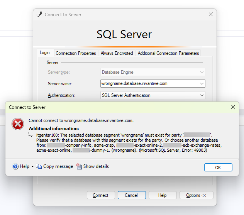The width and height of the screenshot is (244, 215).
Task: Click the Help label in error dialog
Action: 24,166
